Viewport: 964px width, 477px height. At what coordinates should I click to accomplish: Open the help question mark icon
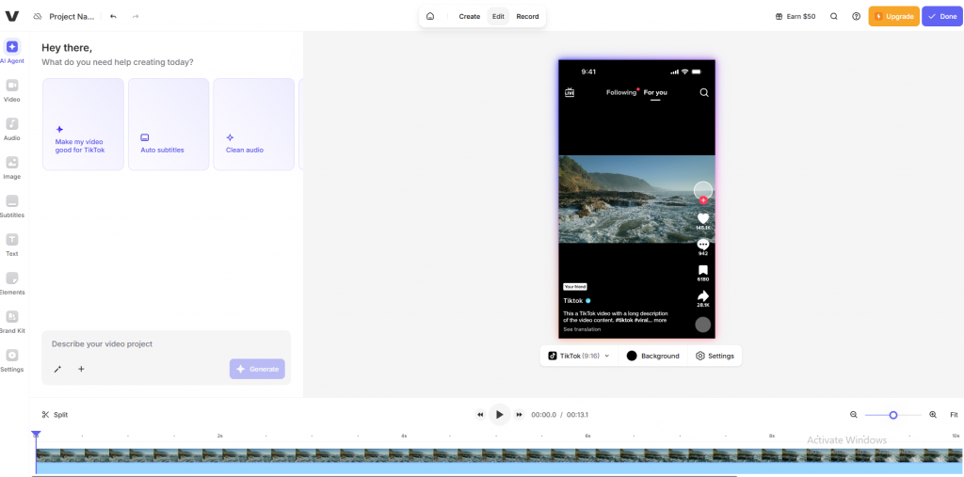856,16
